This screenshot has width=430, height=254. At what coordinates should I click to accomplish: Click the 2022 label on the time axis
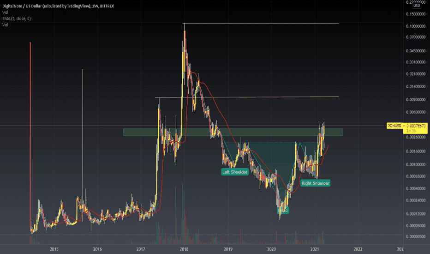point(358,249)
